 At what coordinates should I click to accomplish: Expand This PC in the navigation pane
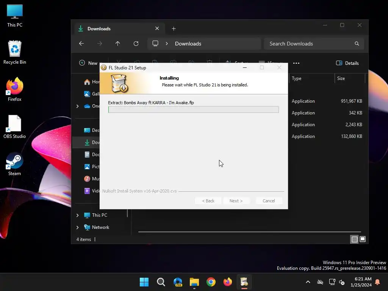[x=77, y=215]
